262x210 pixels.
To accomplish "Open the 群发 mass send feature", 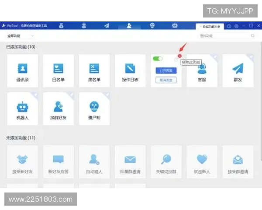I will coord(238,71).
